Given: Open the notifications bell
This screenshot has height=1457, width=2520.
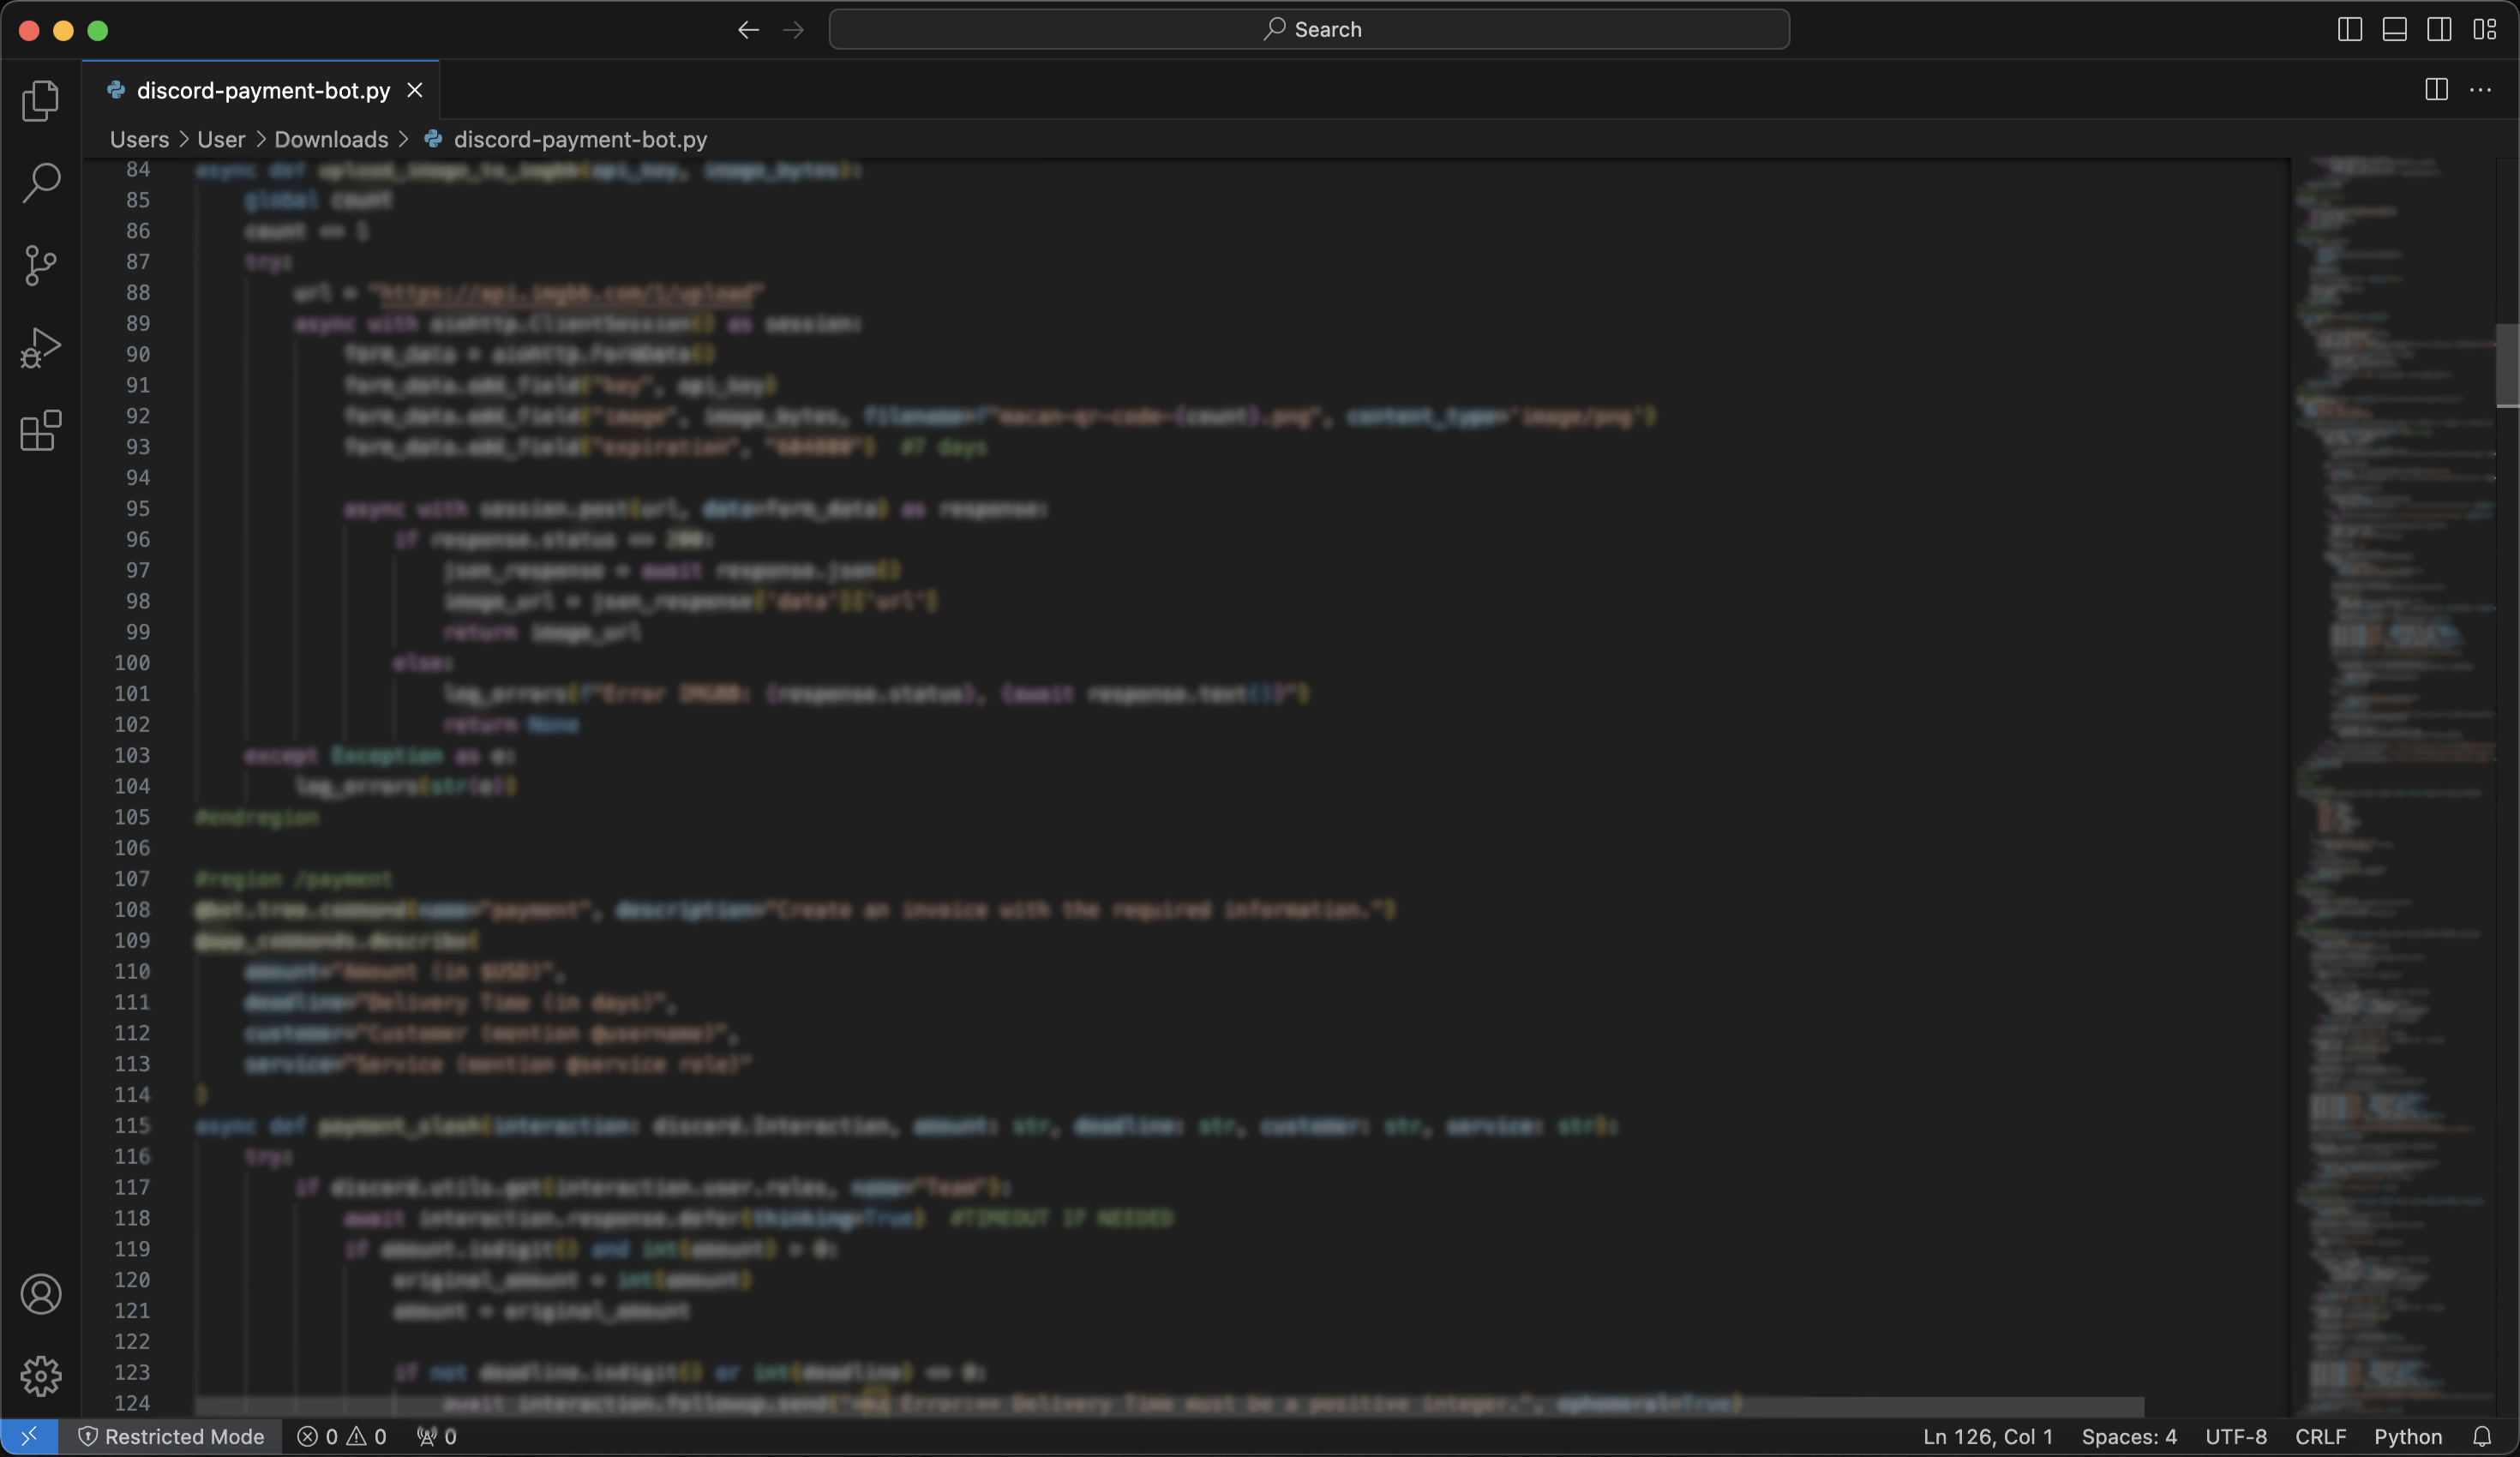Looking at the screenshot, I should coord(2482,1436).
